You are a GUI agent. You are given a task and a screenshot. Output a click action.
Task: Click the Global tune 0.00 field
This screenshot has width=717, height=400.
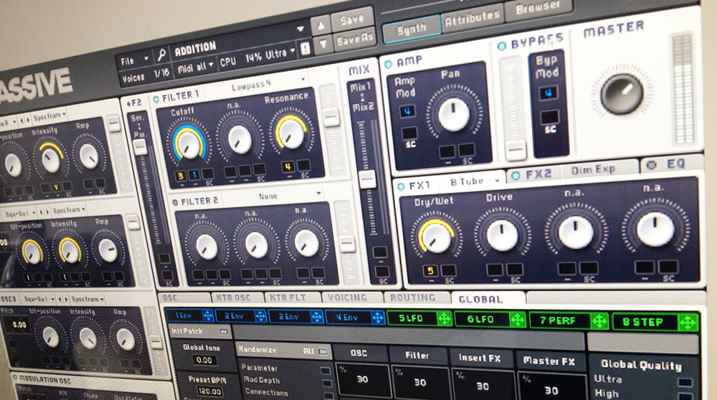tap(204, 361)
